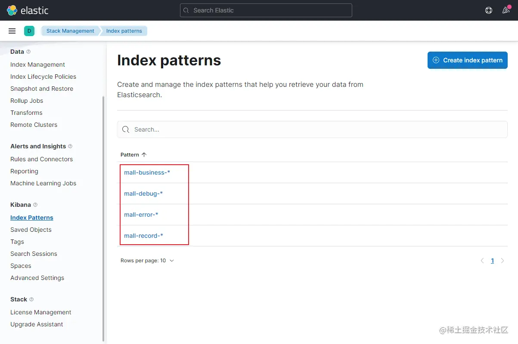Open Search Sessions page
This screenshot has height=344, width=518.
[x=34, y=254]
